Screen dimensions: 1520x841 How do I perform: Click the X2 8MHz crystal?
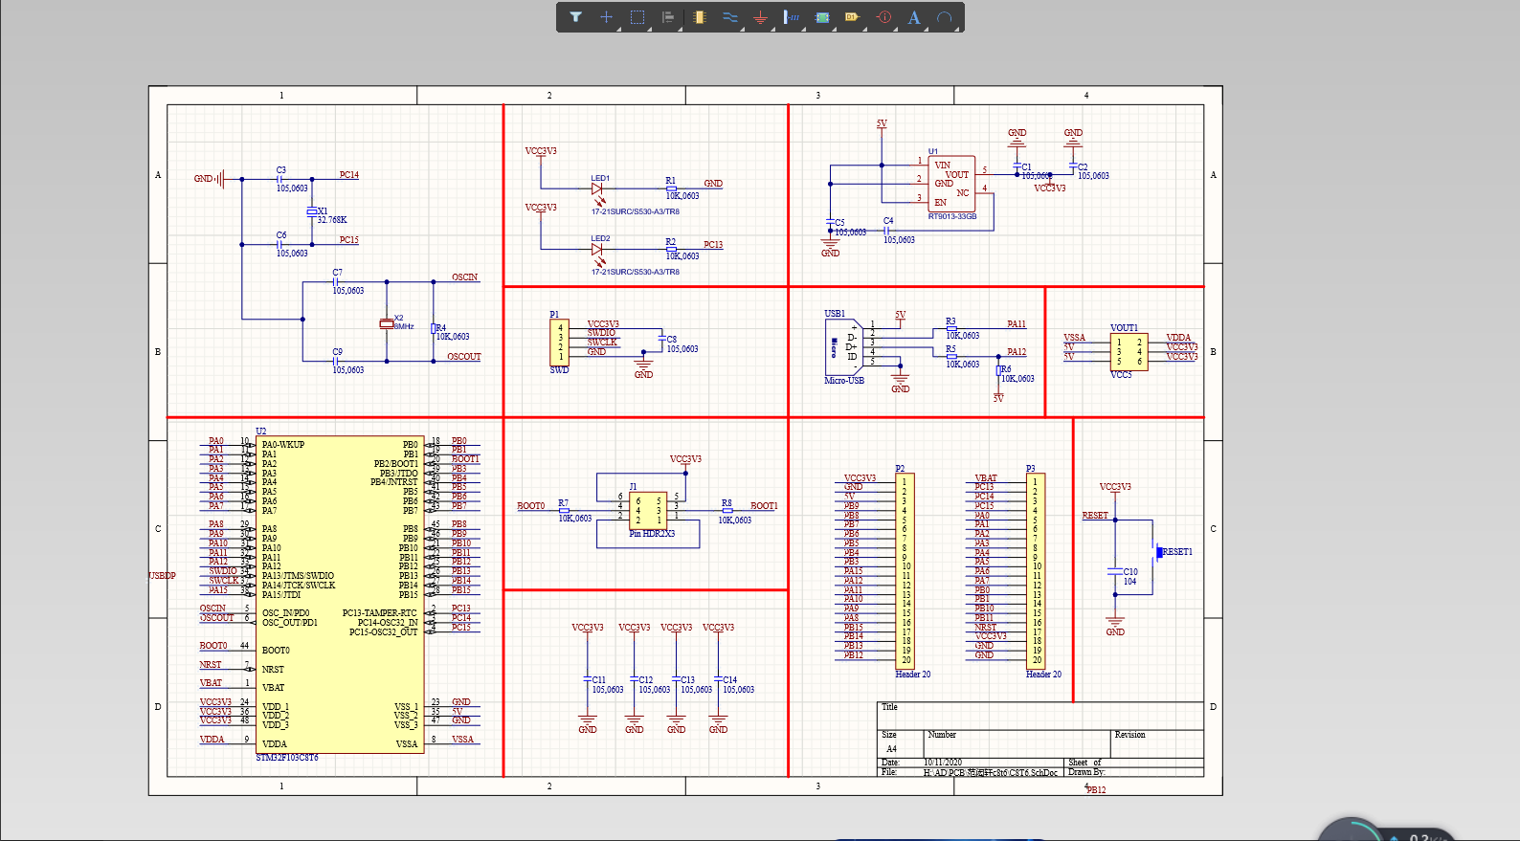tap(387, 323)
